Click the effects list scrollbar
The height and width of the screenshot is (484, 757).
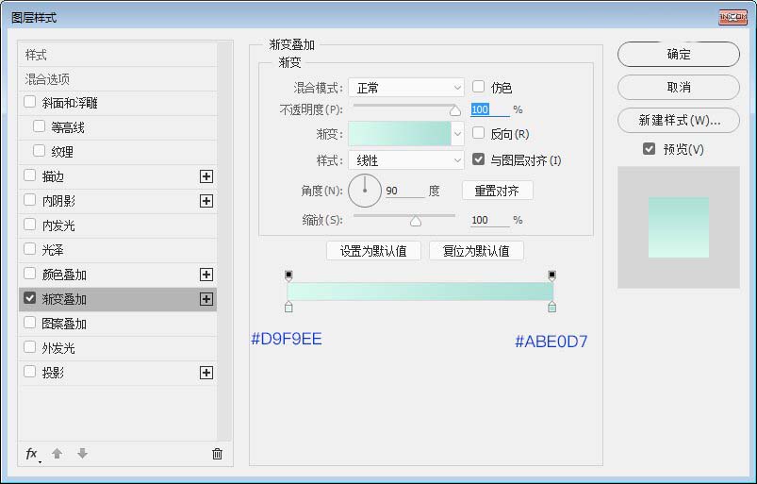224,242
